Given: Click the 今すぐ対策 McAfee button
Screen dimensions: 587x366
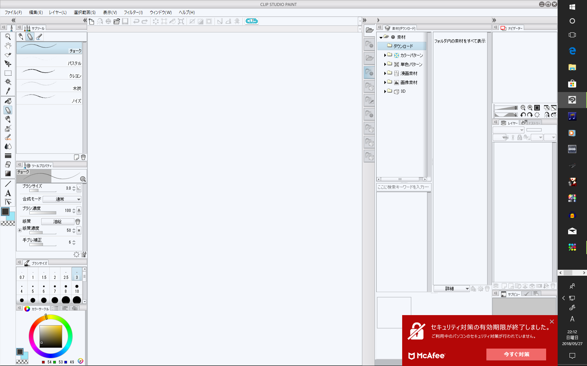Looking at the screenshot, I should [x=516, y=354].
